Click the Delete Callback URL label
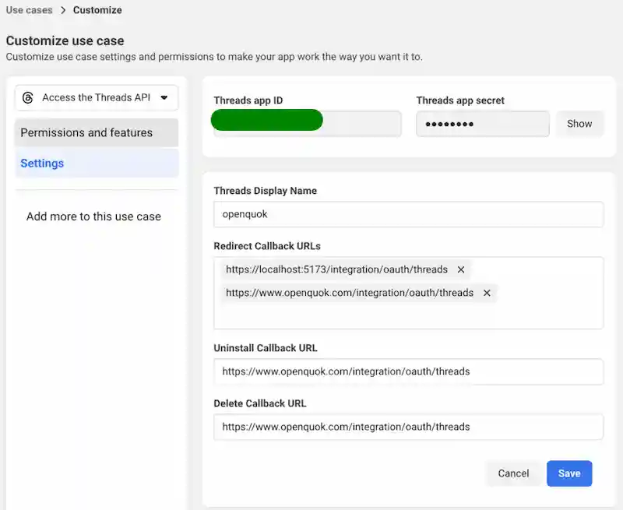The image size is (623, 510). pyautogui.click(x=260, y=403)
